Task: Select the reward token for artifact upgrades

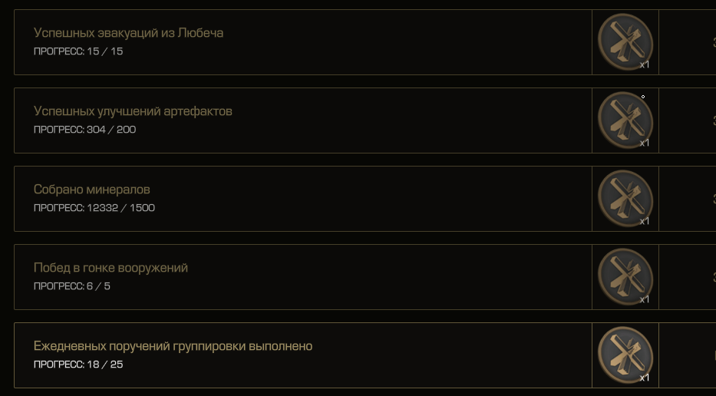Action: coord(625,120)
